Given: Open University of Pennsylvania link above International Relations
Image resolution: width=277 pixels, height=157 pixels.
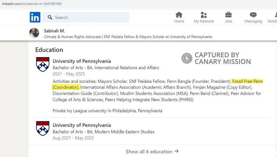Looking at the screenshot, I should 82,61.
